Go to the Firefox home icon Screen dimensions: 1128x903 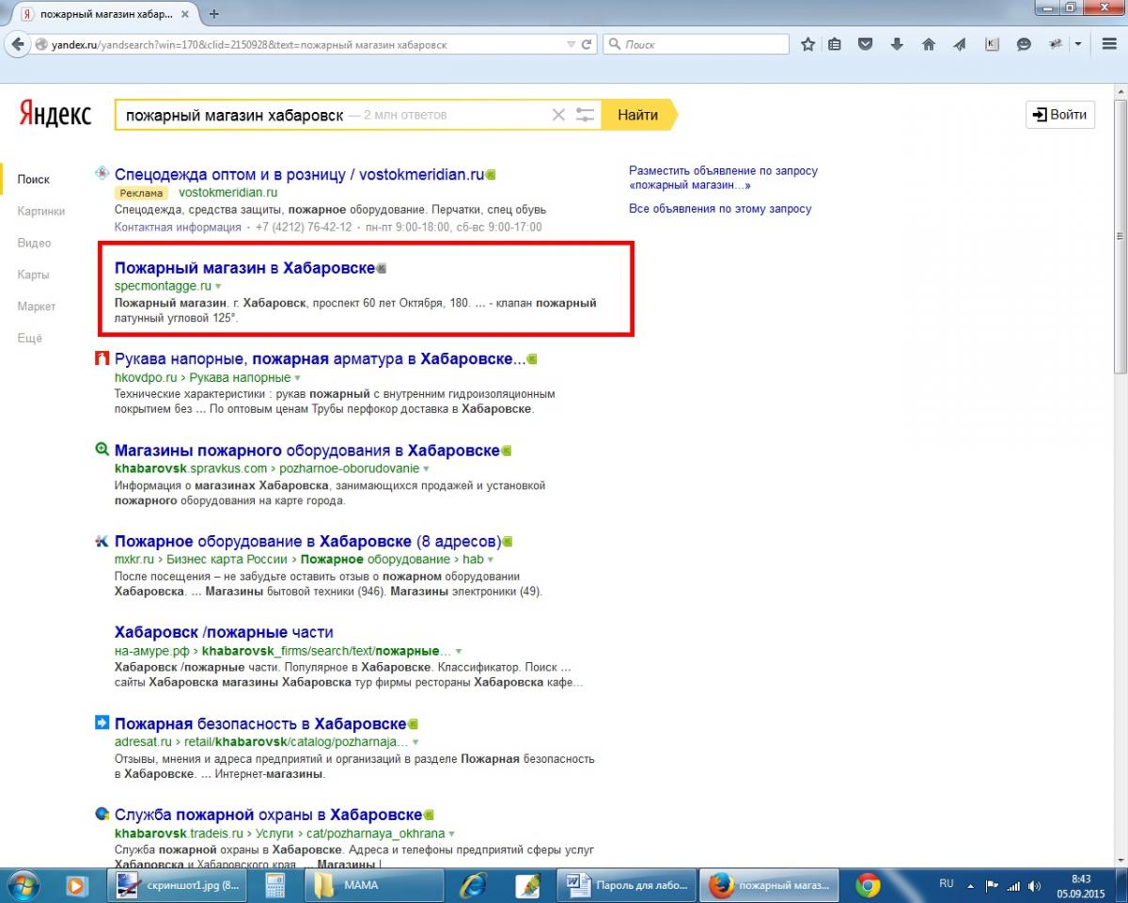click(929, 44)
